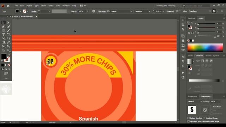This screenshot has height=127, width=226.
Task: Select the Paintbrush tool
Action: coord(8,31)
